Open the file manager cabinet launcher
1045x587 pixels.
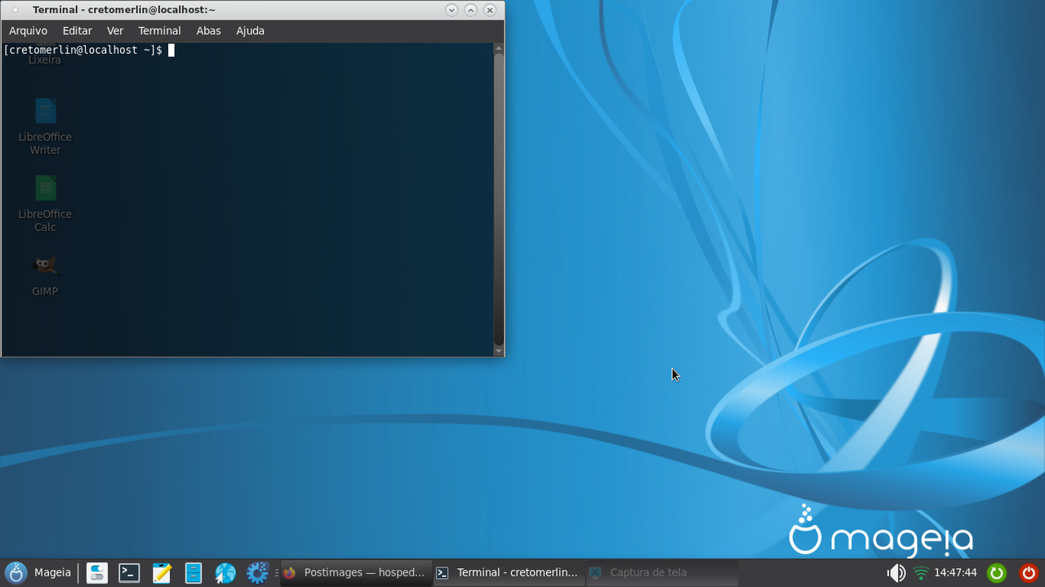[193, 573]
